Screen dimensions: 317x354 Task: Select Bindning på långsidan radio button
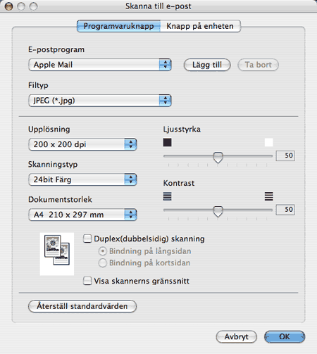pos(102,251)
